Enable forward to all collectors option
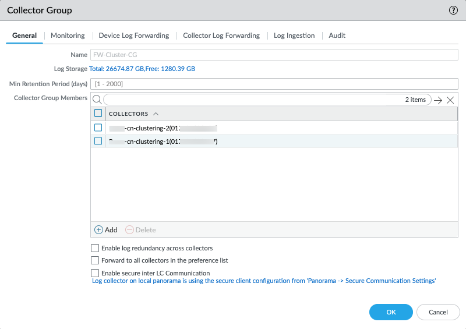The image size is (466, 329). [96, 260]
